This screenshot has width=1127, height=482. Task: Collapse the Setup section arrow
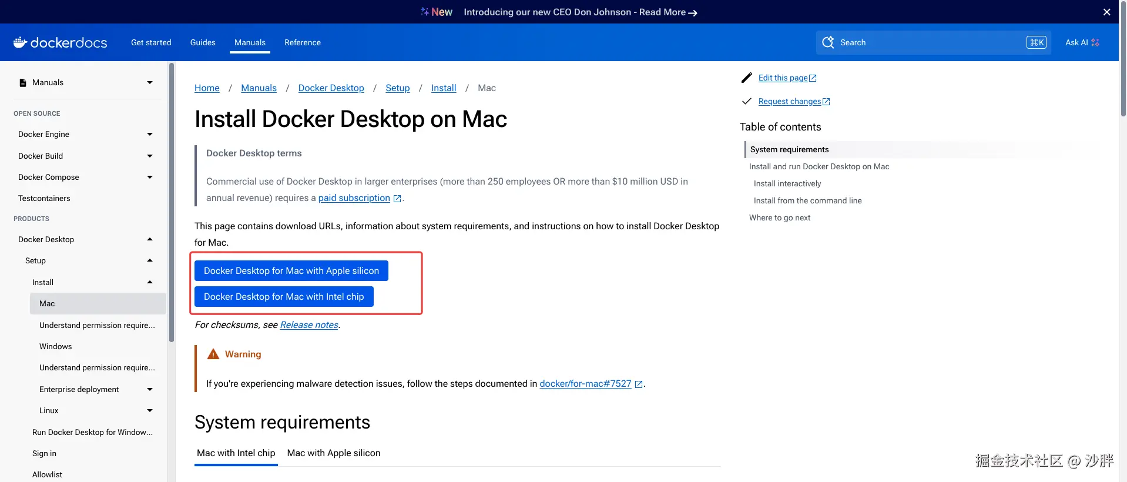click(x=150, y=260)
